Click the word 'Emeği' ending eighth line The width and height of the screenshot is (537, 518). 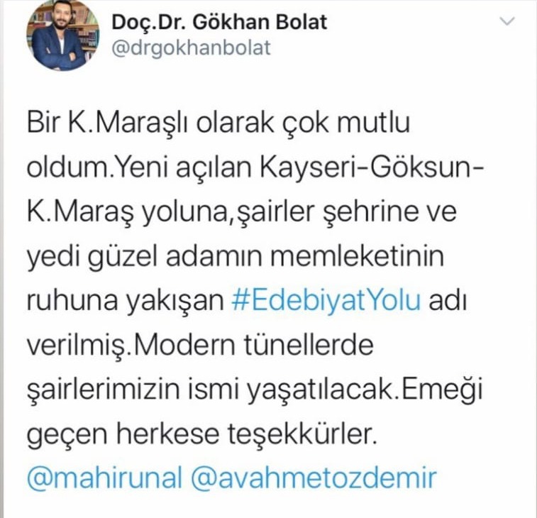[442, 390]
